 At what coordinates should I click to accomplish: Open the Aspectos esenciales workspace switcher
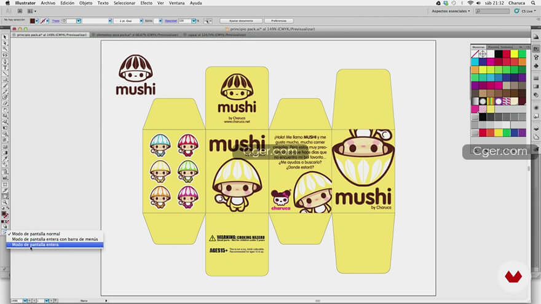pos(451,11)
